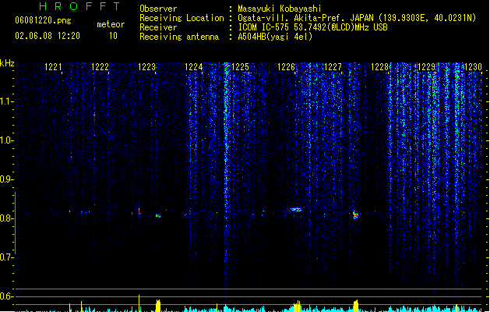Select the 1225 time marker
The image size is (490, 312).
(x=240, y=67)
